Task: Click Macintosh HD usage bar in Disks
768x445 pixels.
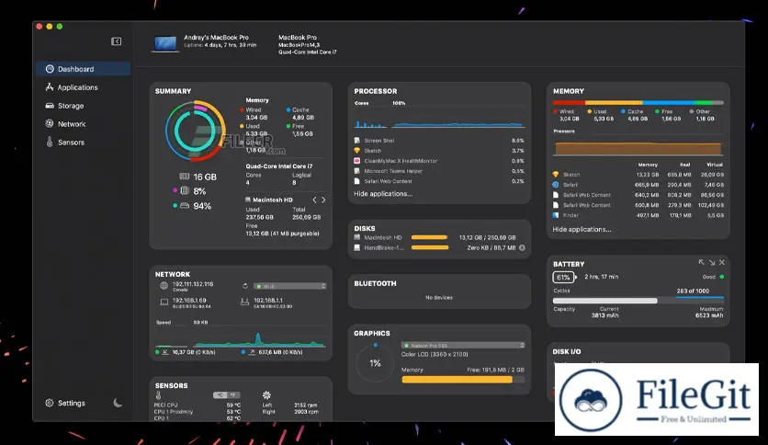Action: 430,237
